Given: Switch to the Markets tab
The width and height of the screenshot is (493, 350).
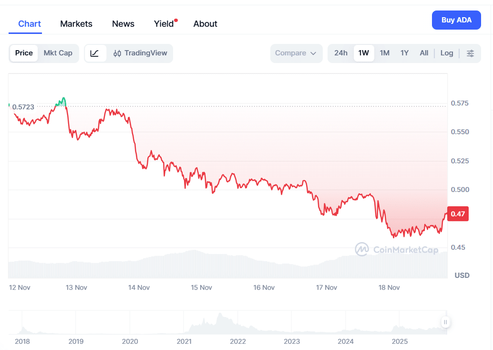Looking at the screenshot, I should (76, 23).
